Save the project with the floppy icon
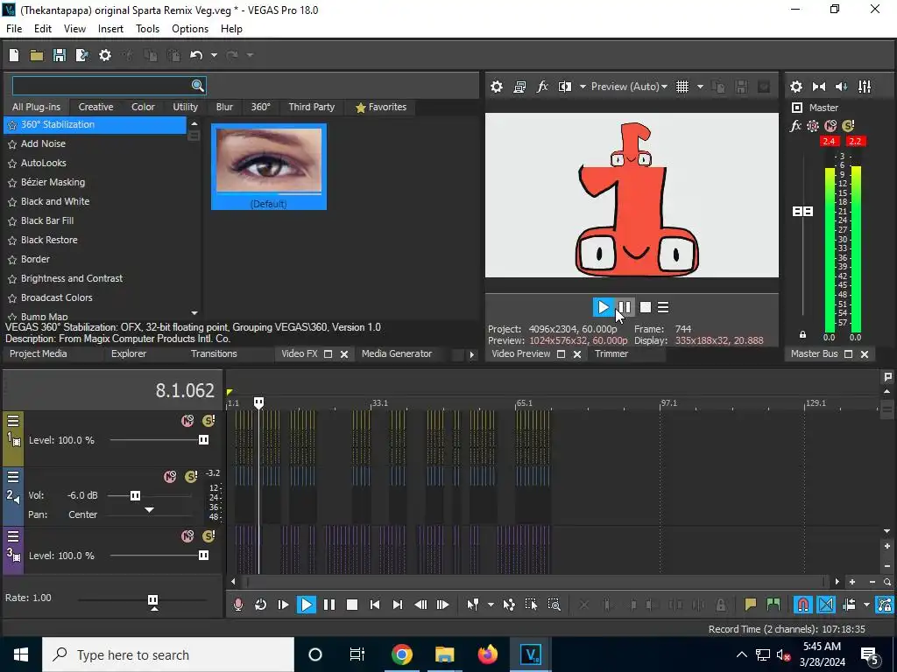 pos(60,55)
